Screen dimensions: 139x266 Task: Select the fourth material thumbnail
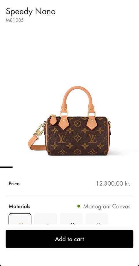(x=97, y=219)
